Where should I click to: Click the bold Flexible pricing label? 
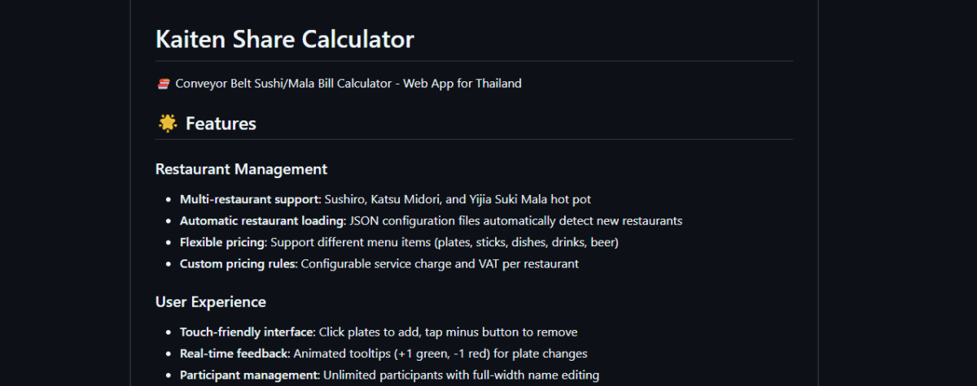click(x=223, y=242)
